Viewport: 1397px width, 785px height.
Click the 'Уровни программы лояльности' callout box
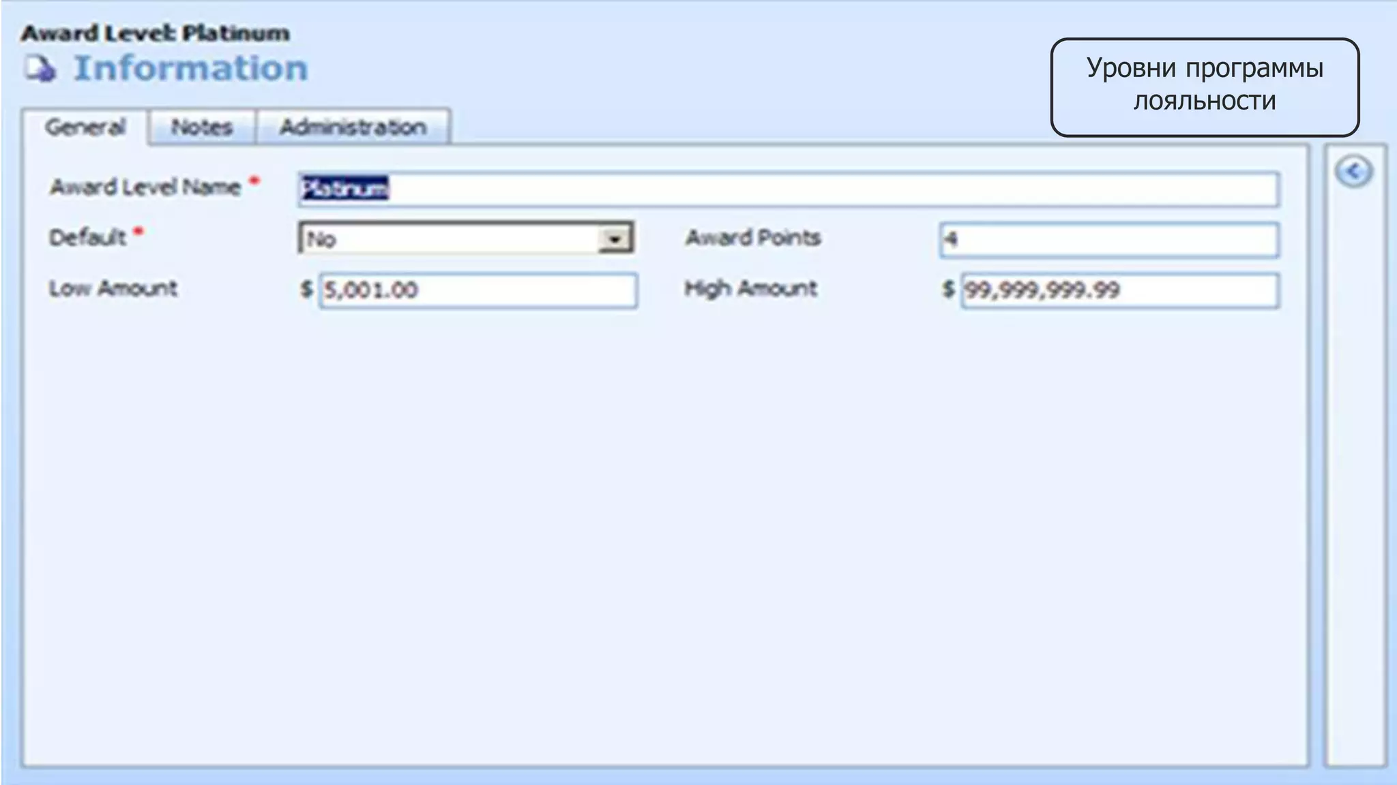1205,86
